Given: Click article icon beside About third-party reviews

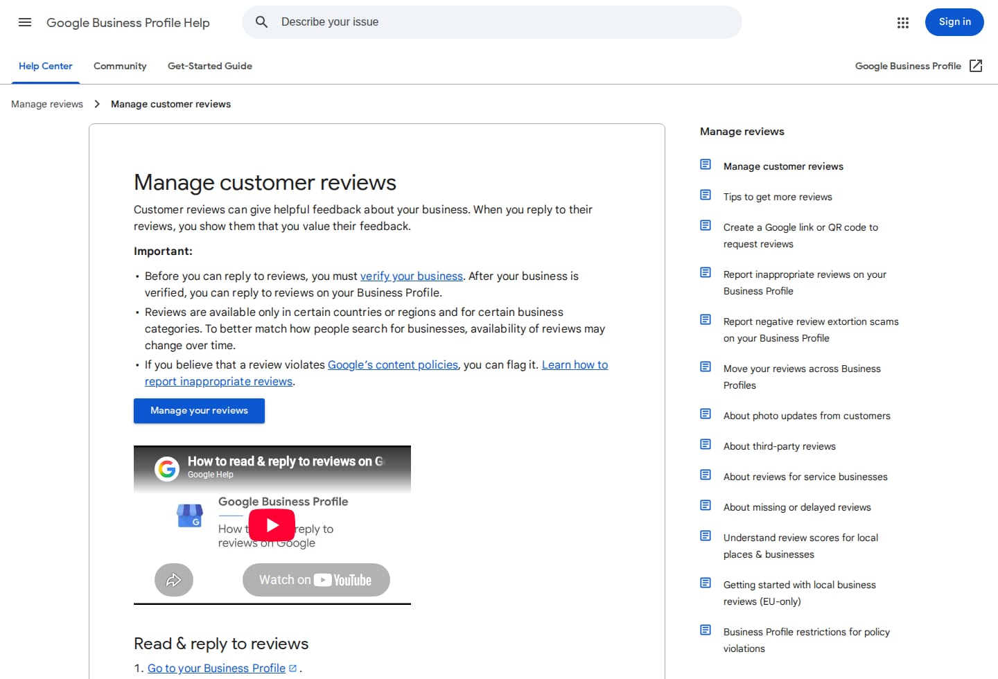Looking at the screenshot, I should 706,445.
